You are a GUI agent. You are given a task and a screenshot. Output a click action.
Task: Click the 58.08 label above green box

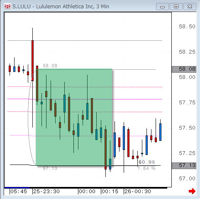point(50,66)
